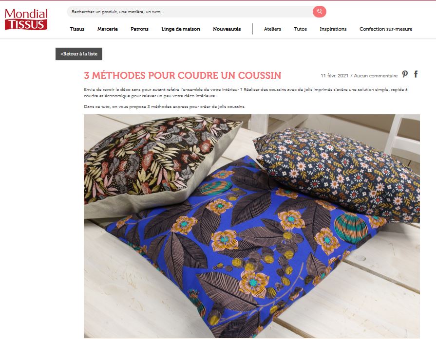Open the Tissus menu
The height and width of the screenshot is (339, 436).
click(77, 29)
